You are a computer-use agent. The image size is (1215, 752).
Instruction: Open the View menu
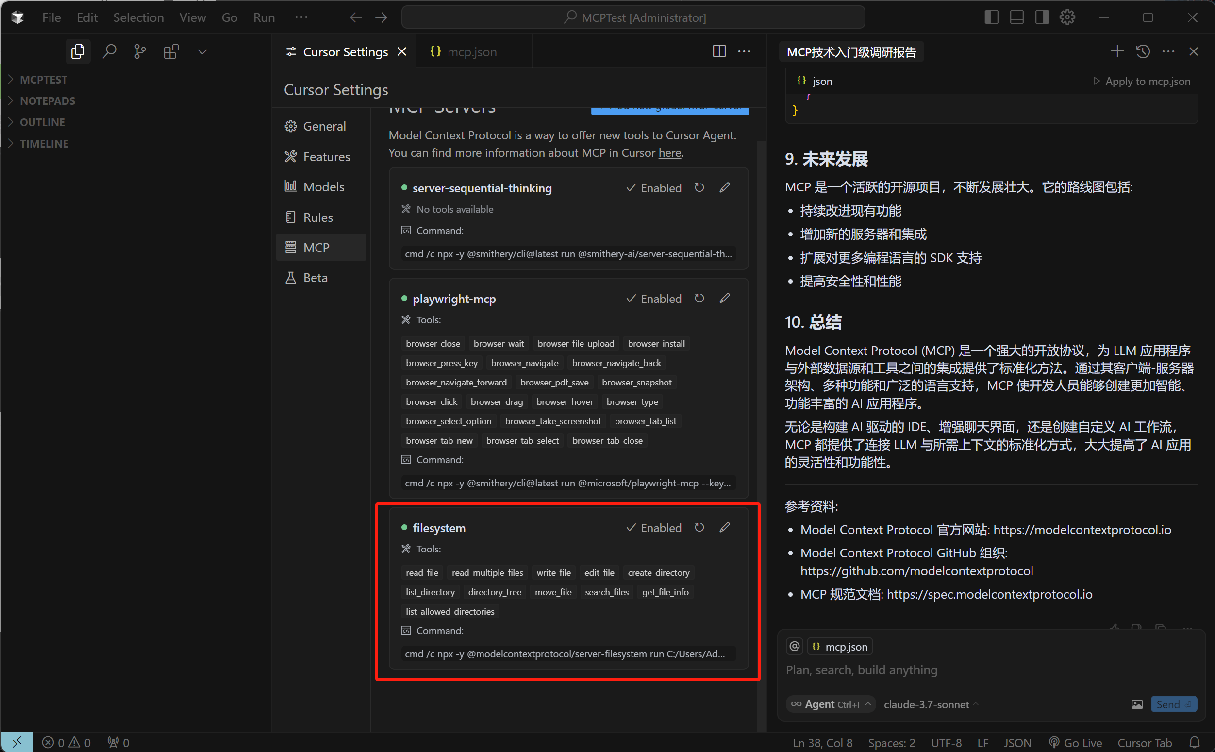click(192, 17)
